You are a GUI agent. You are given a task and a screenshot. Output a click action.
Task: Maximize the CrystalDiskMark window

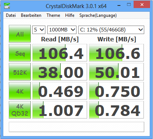coord(129,5)
